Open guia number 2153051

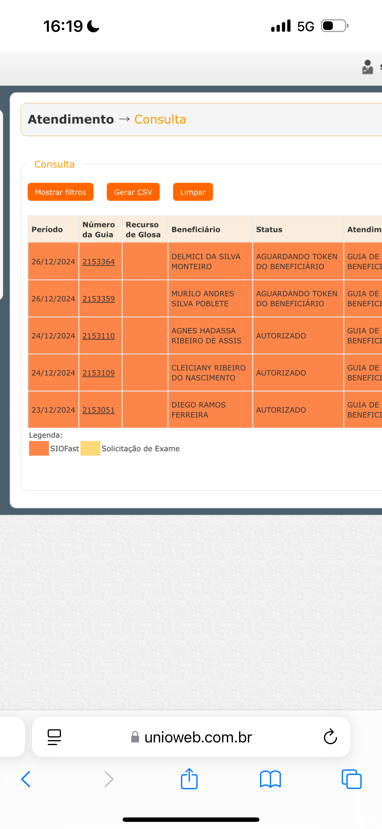(98, 410)
